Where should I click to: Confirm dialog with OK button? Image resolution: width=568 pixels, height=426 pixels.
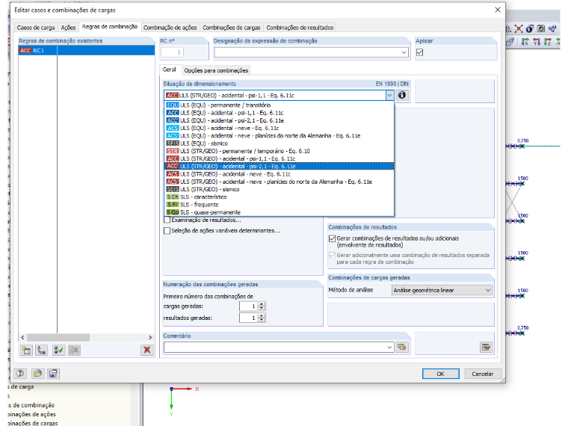[x=440, y=374]
